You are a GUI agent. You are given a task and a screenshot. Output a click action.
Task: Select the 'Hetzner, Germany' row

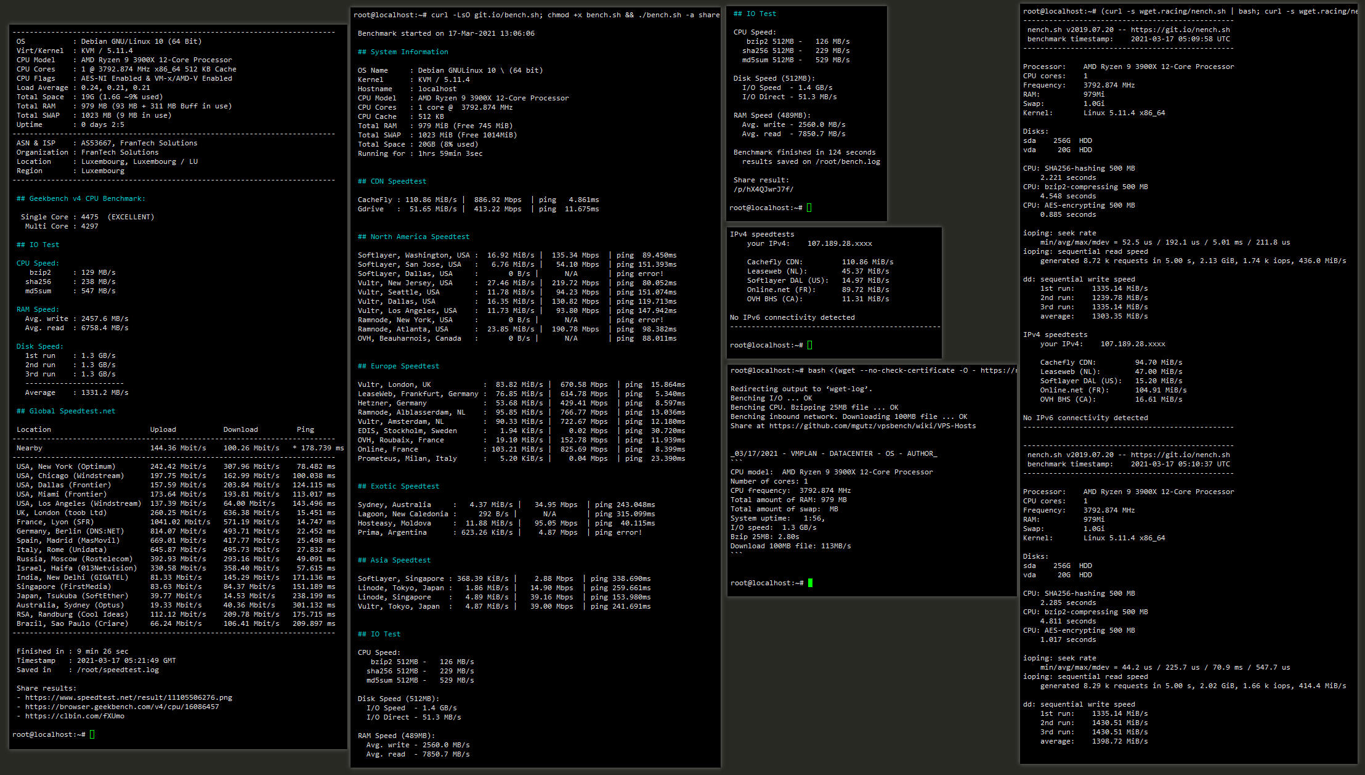(x=522, y=403)
